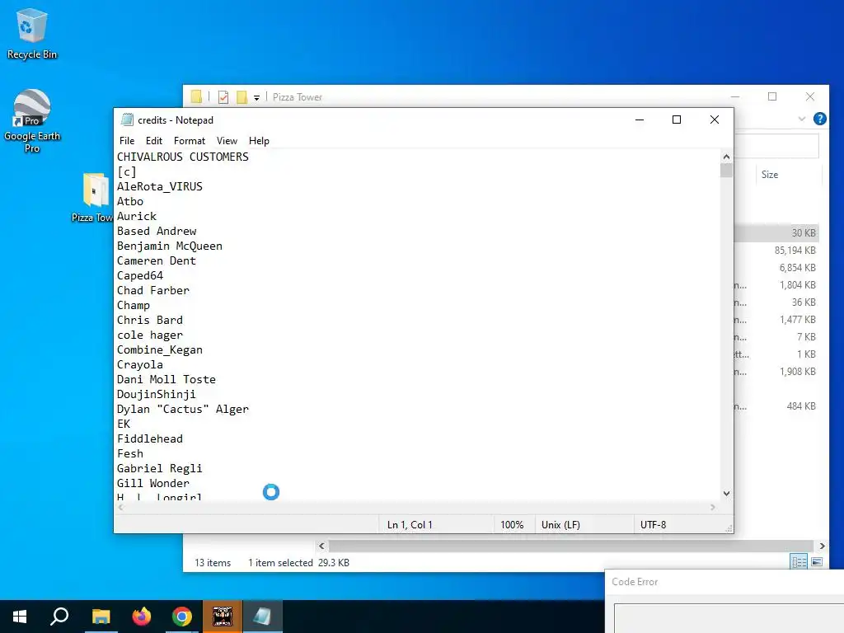Viewport: 844px width, 633px height.
Task: Open File Explorer from taskbar
Action: coord(101,617)
